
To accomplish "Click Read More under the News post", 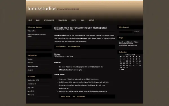I will click(66, 96).
